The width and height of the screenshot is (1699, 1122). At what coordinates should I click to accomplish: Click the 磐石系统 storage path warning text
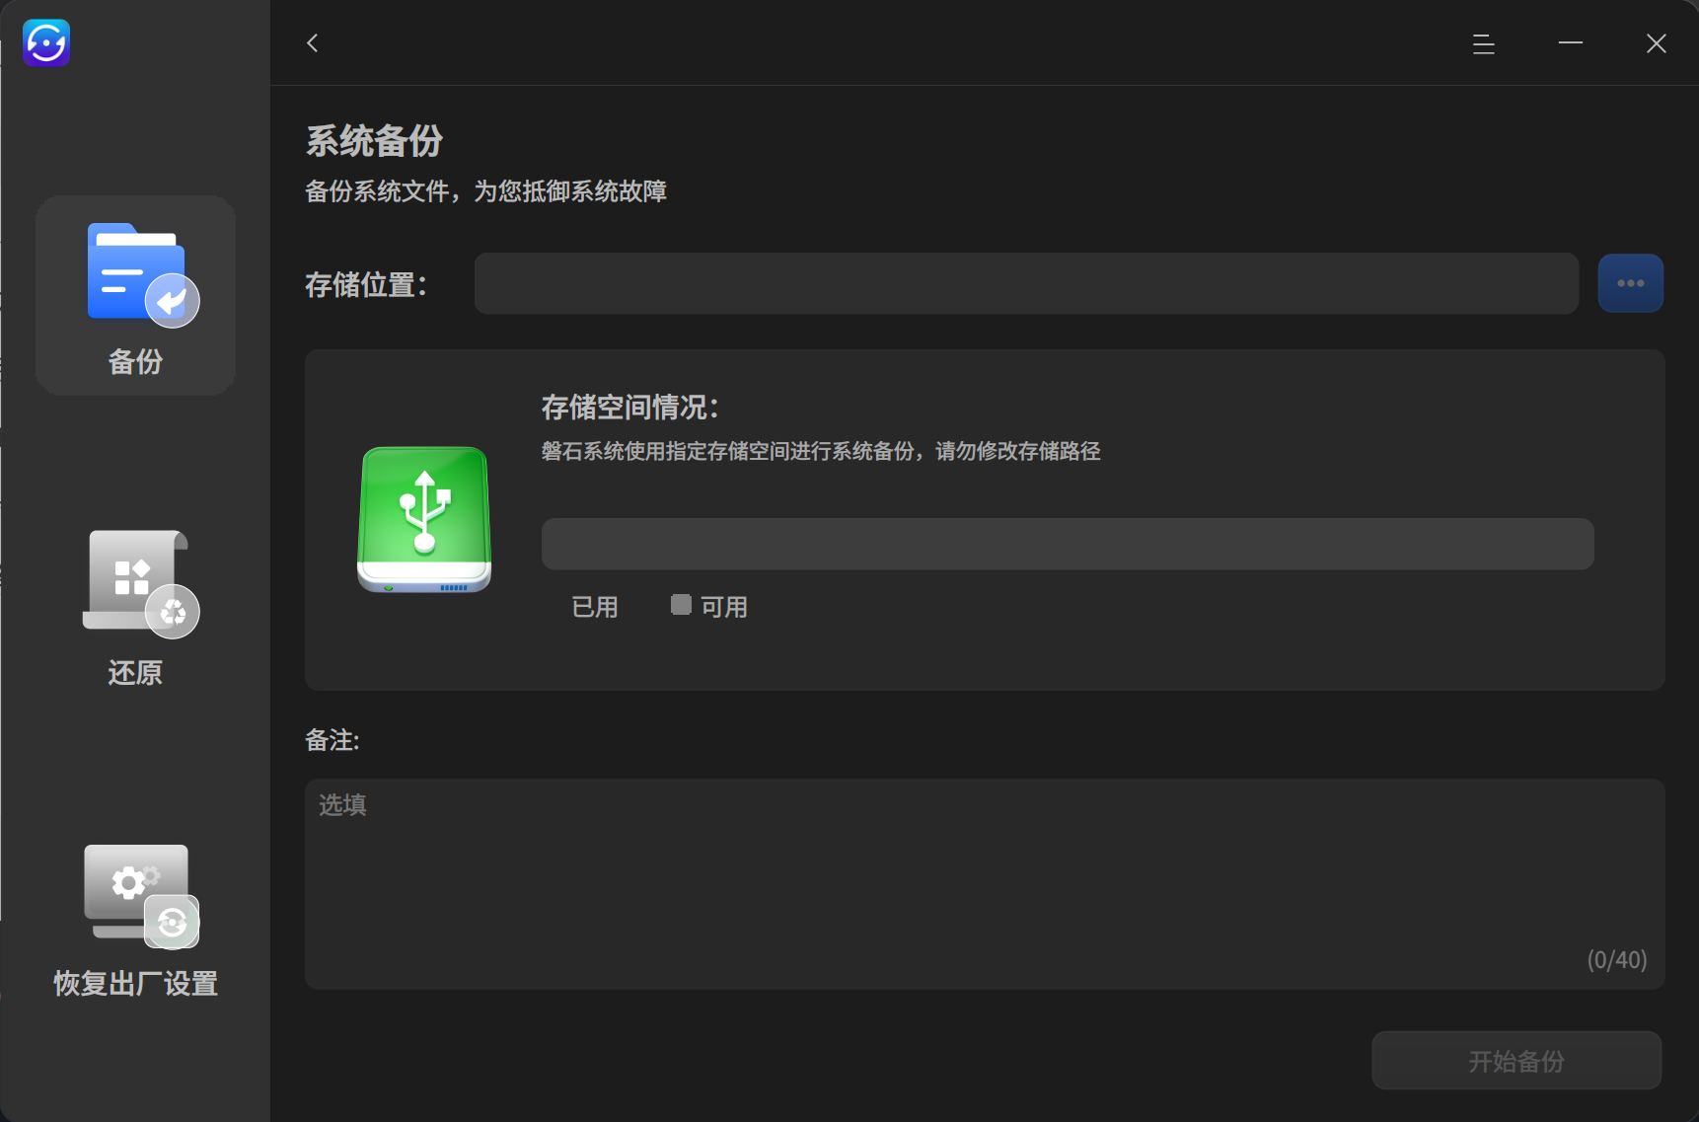point(821,451)
